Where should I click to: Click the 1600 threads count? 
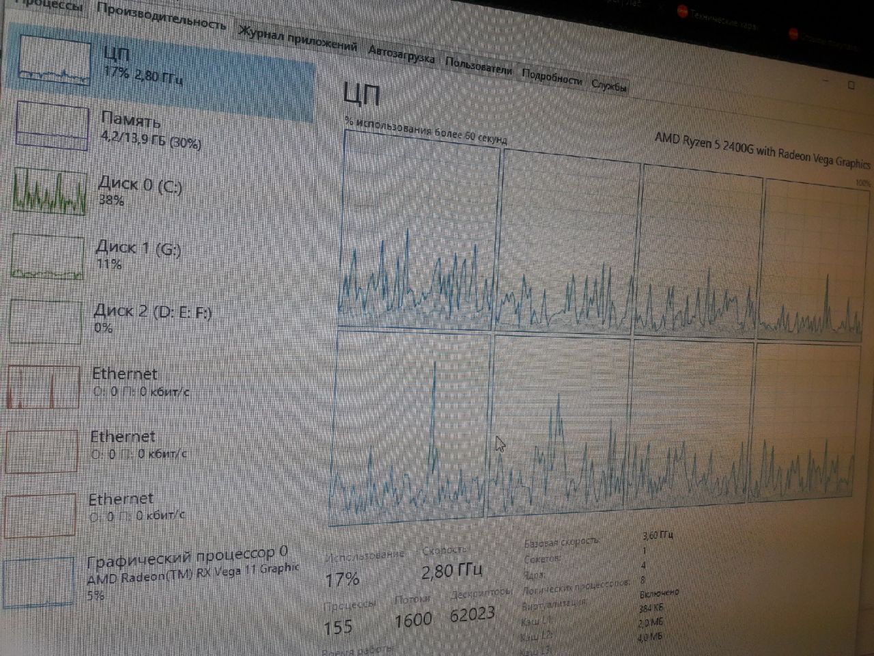click(x=413, y=620)
